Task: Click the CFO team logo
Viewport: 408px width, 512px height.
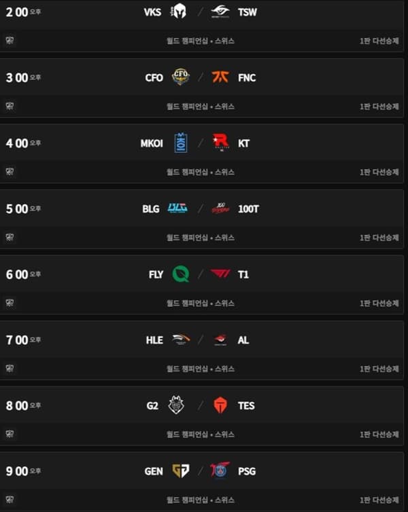Action: coord(180,77)
